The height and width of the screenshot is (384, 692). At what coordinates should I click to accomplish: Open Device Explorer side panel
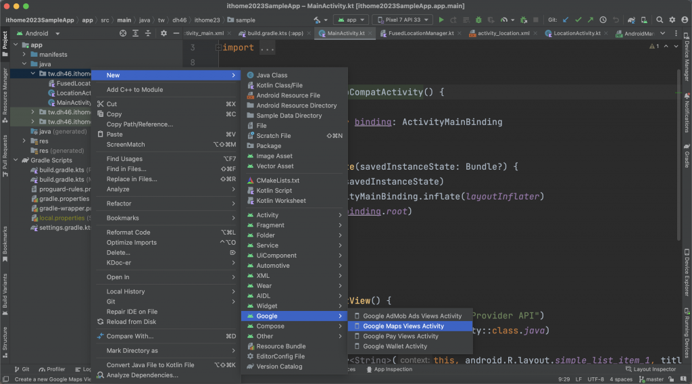[687, 272]
